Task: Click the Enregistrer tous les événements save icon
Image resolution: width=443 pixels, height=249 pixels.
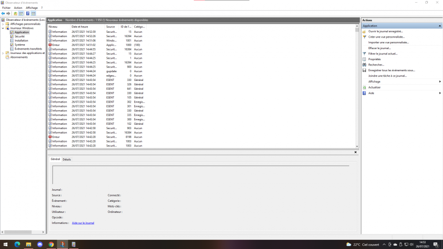Action: pyautogui.click(x=365, y=70)
